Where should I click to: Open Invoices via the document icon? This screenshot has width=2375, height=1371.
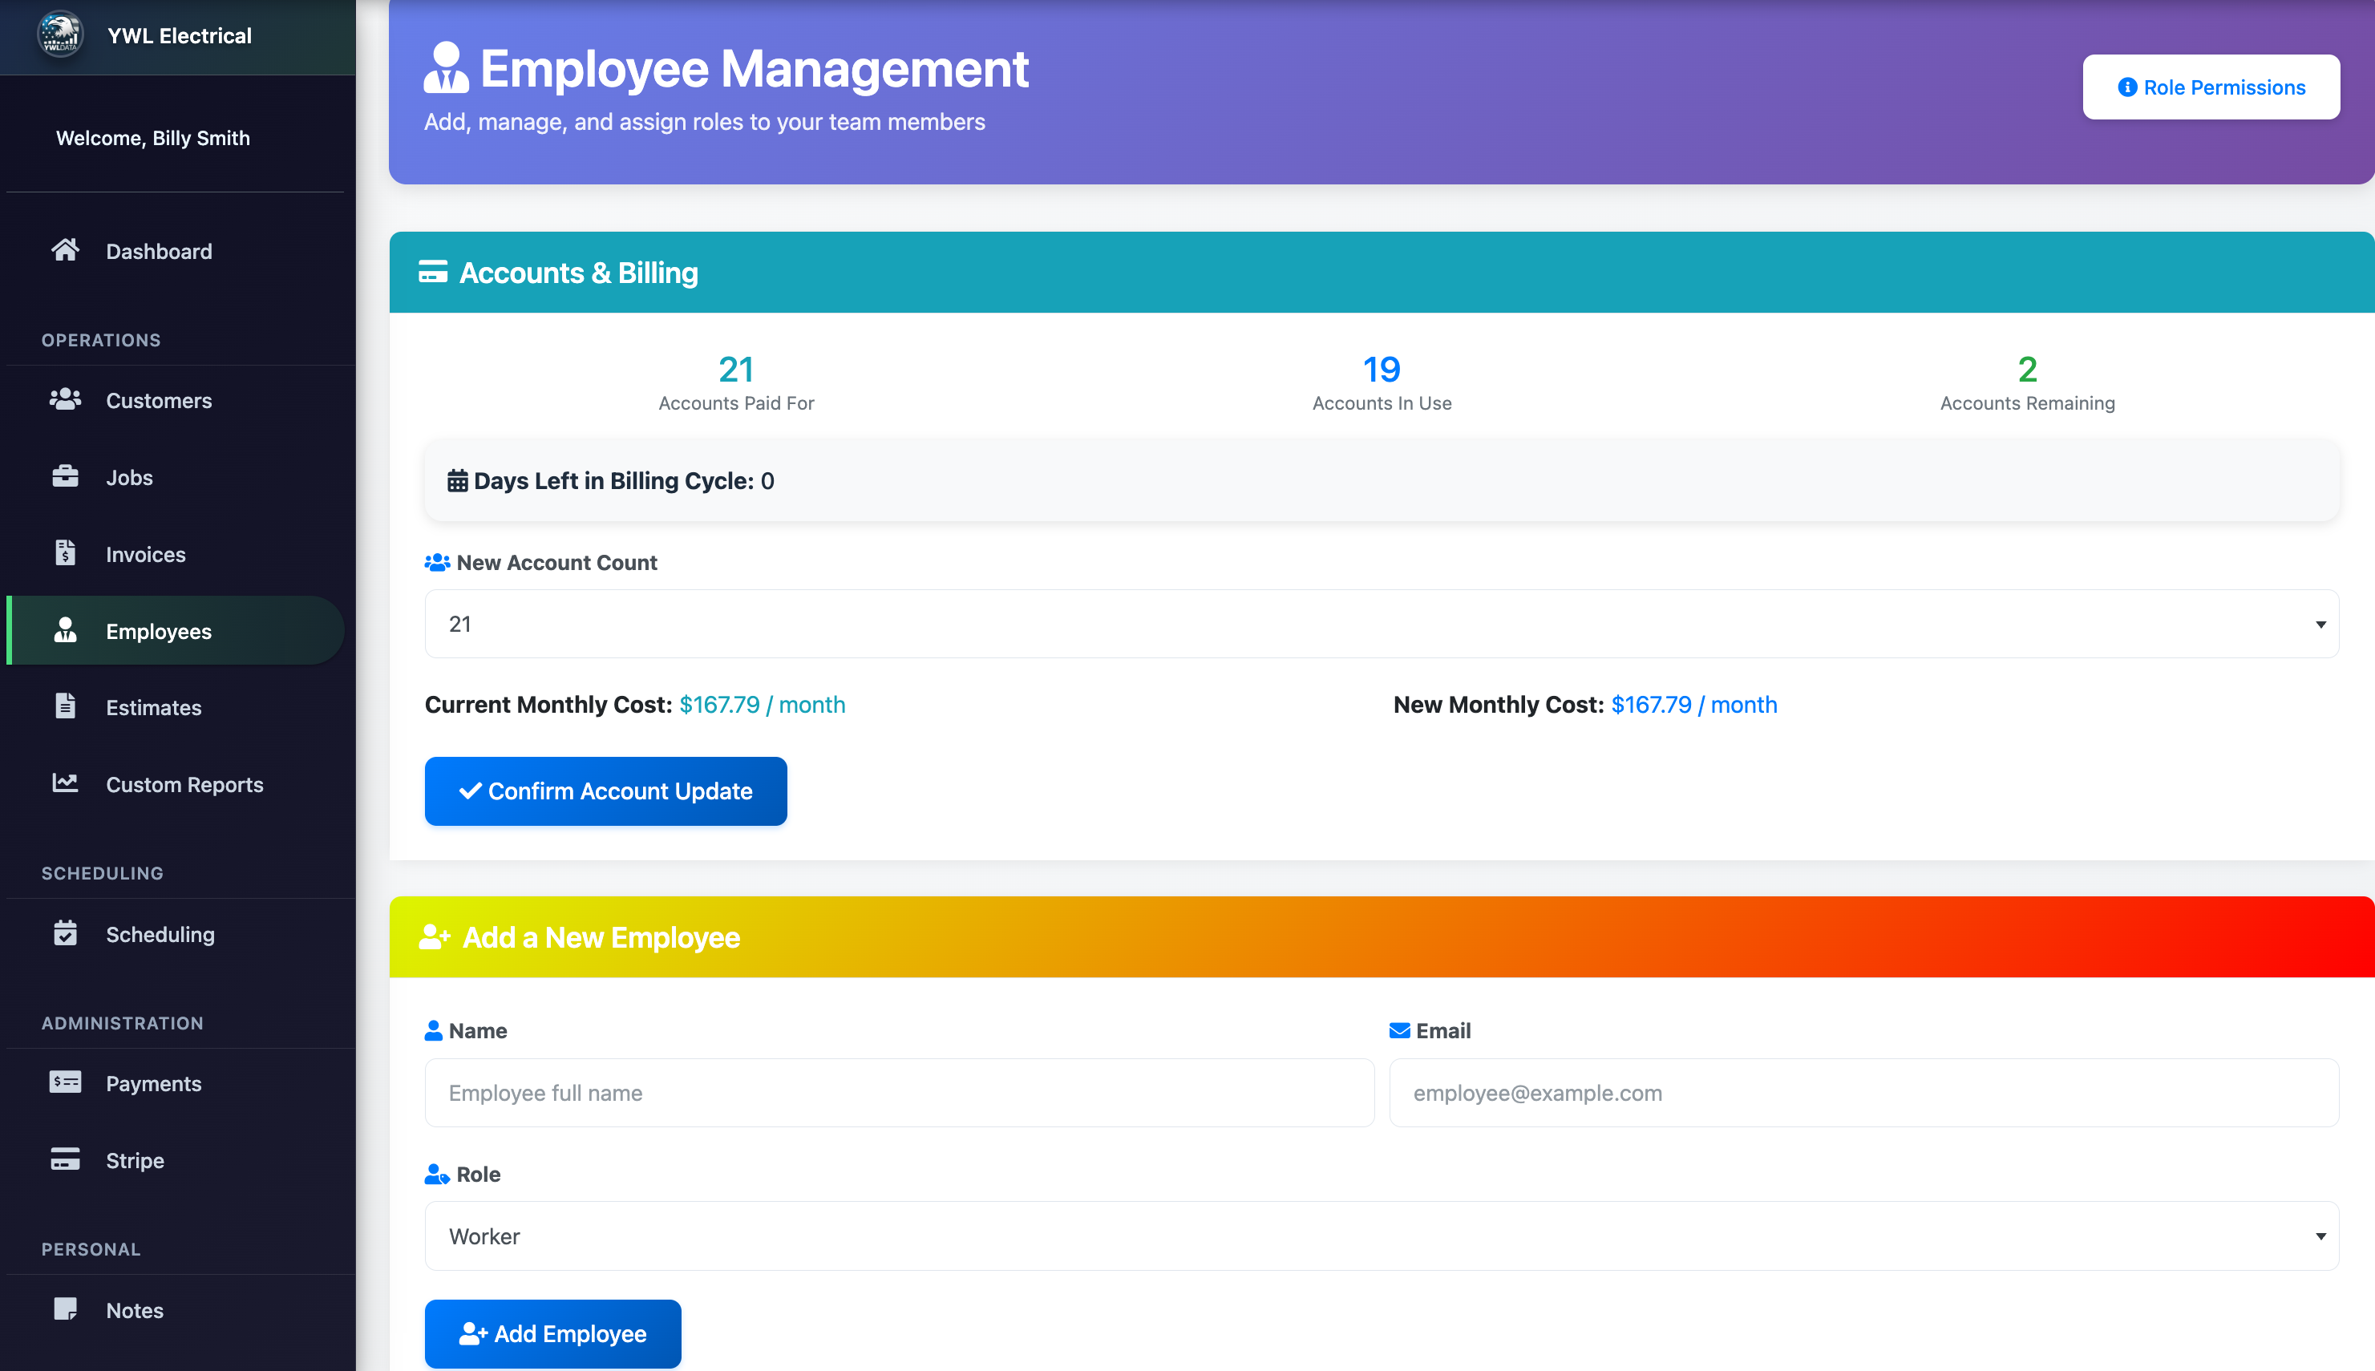(x=64, y=554)
